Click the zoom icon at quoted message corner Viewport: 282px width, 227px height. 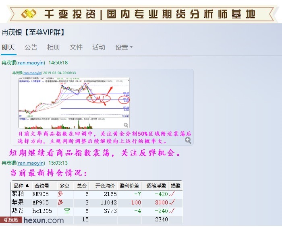click(188, 140)
